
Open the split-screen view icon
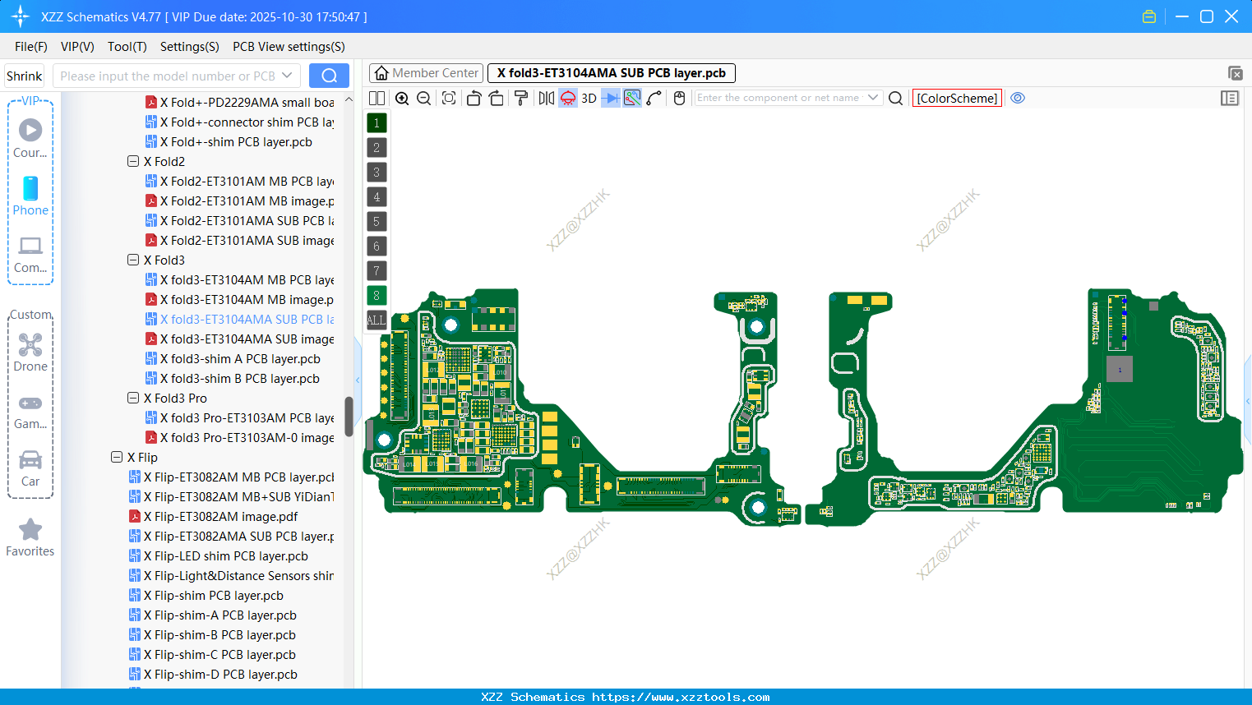377,98
